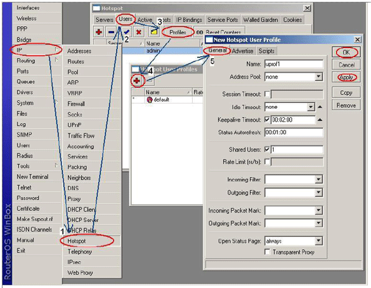Image resolution: width=371 pixels, height=288 pixels.
Task: Add a new profile in Hotspot User Profiles
Action: pyautogui.click(x=137, y=81)
